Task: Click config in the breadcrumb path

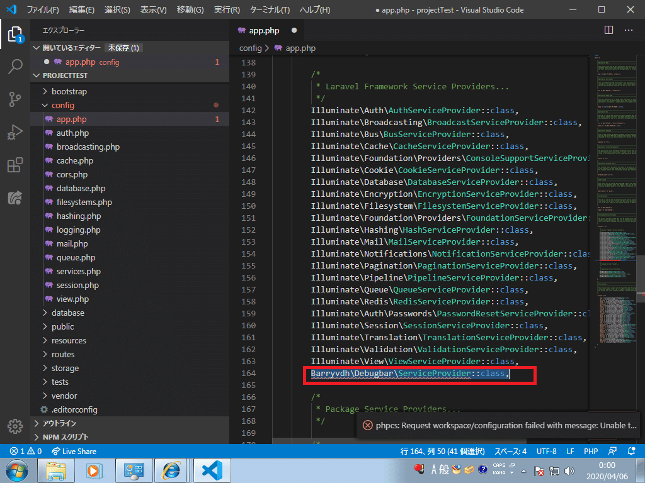Action: click(251, 48)
